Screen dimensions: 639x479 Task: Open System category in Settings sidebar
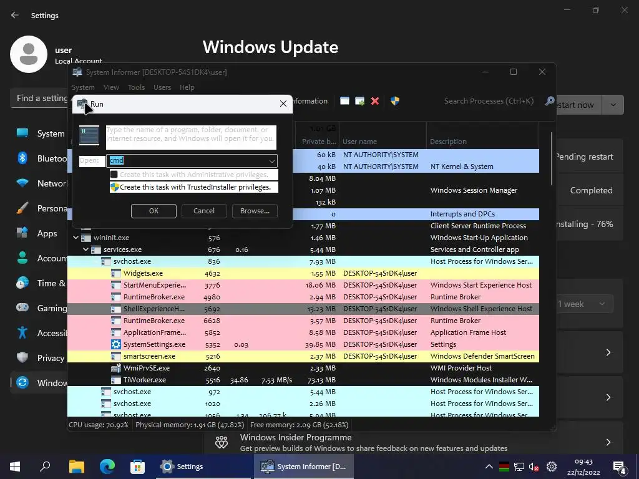click(40, 133)
